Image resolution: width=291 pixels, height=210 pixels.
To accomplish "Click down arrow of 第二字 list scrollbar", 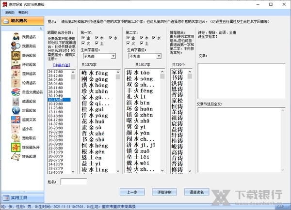I will [162, 170].
